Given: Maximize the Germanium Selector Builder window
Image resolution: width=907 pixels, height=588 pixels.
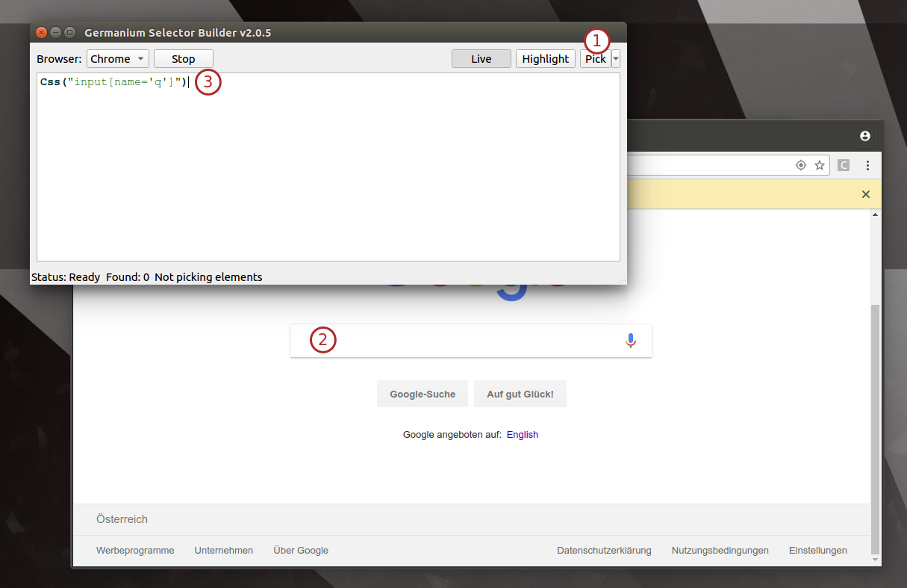Looking at the screenshot, I should 70,32.
